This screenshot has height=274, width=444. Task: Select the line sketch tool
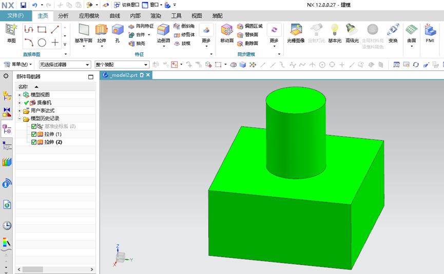[55, 29]
